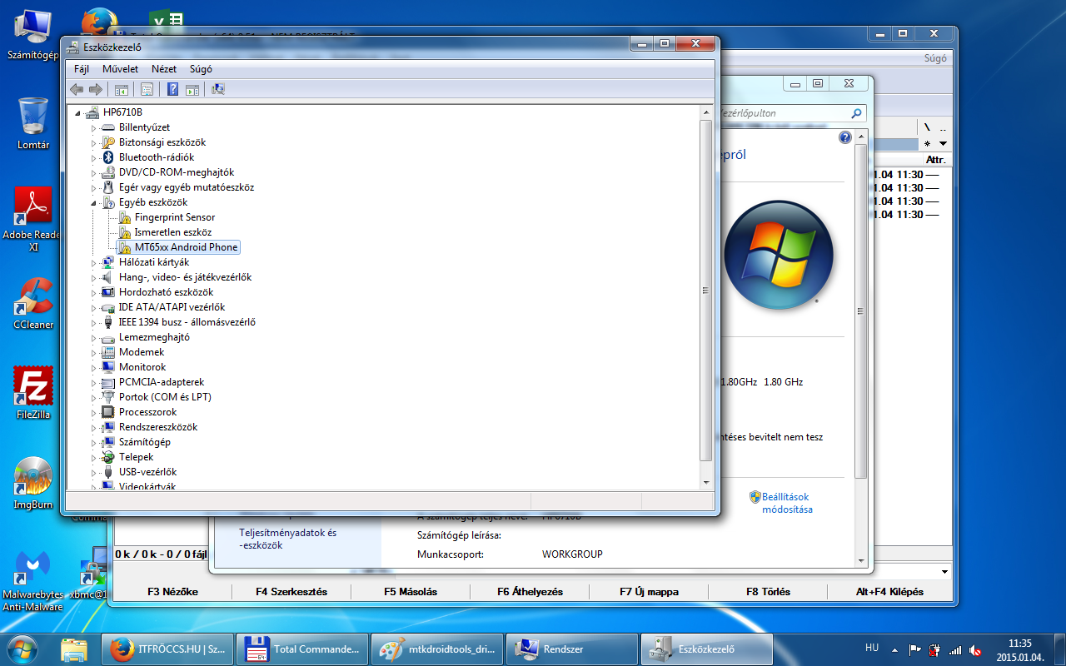The height and width of the screenshot is (666, 1066).
Task: Collapse the HP6710B root node
Action: 78,112
